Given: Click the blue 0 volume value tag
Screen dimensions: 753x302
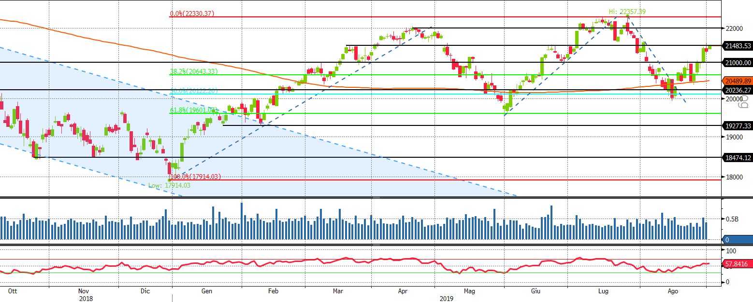Looking at the screenshot, I should (738, 240).
